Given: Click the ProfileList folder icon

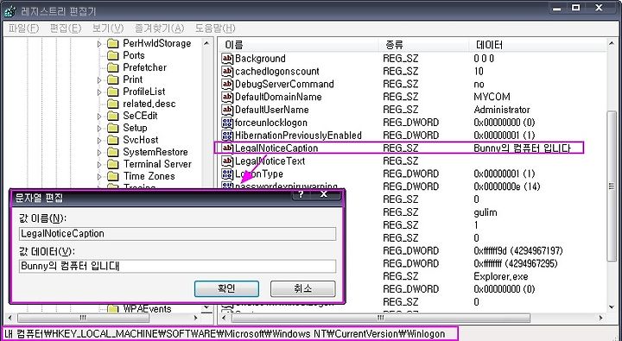Looking at the screenshot, I should [113, 92].
